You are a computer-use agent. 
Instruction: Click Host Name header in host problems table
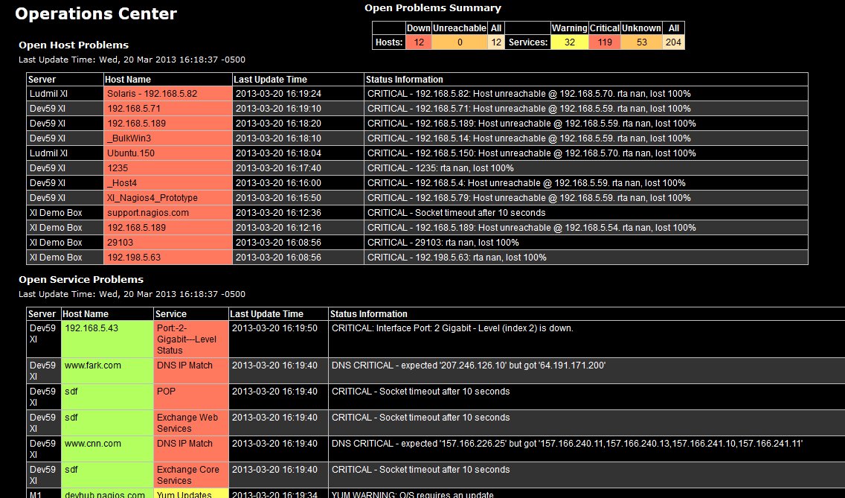[x=128, y=80]
